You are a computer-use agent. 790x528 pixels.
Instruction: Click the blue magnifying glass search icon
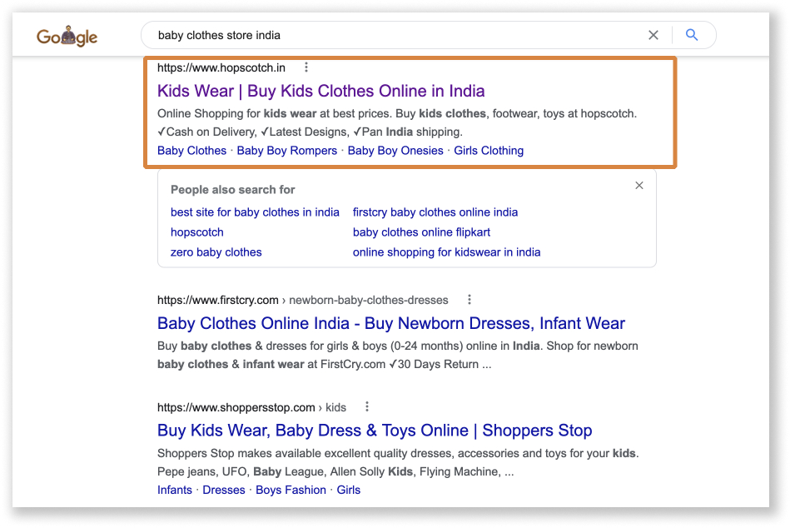pyautogui.click(x=692, y=35)
